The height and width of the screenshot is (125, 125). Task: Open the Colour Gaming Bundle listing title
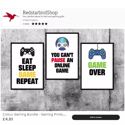pyautogui.click(x=34, y=114)
